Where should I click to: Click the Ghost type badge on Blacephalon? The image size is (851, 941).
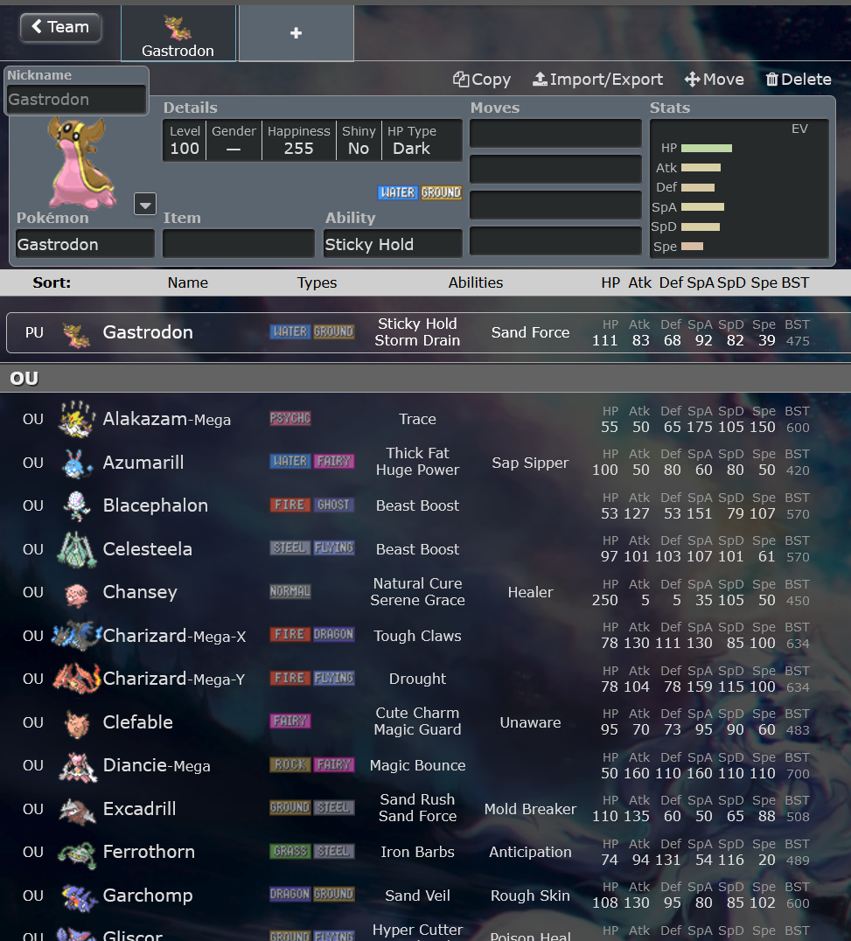coord(334,505)
